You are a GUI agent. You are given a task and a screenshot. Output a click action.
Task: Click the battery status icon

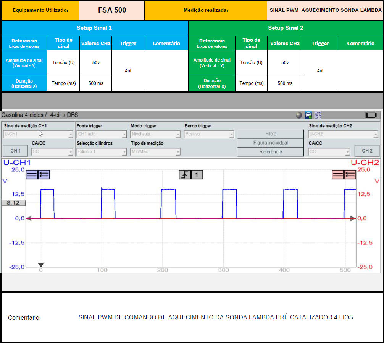(x=370, y=115)
